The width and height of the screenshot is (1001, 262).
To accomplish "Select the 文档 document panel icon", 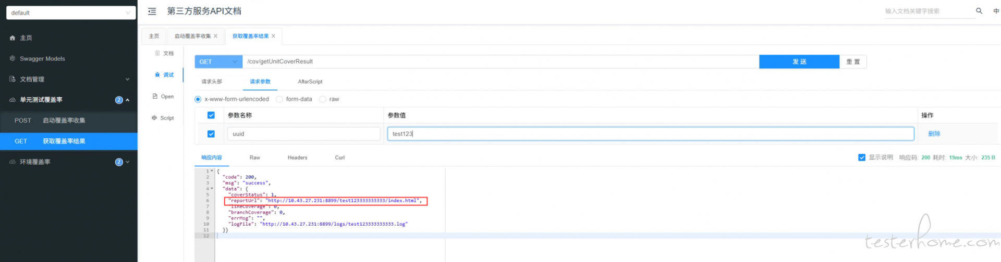I will [x=157, y=53].
